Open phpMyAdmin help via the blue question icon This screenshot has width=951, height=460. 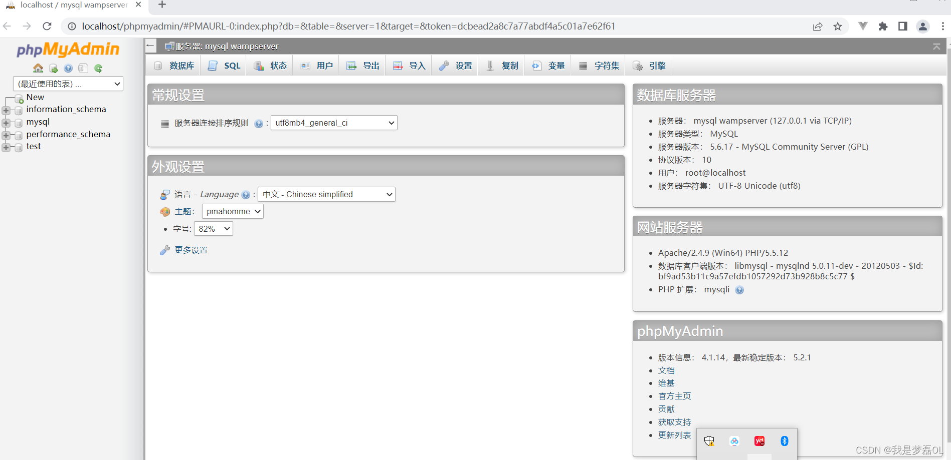coord(68,68)
